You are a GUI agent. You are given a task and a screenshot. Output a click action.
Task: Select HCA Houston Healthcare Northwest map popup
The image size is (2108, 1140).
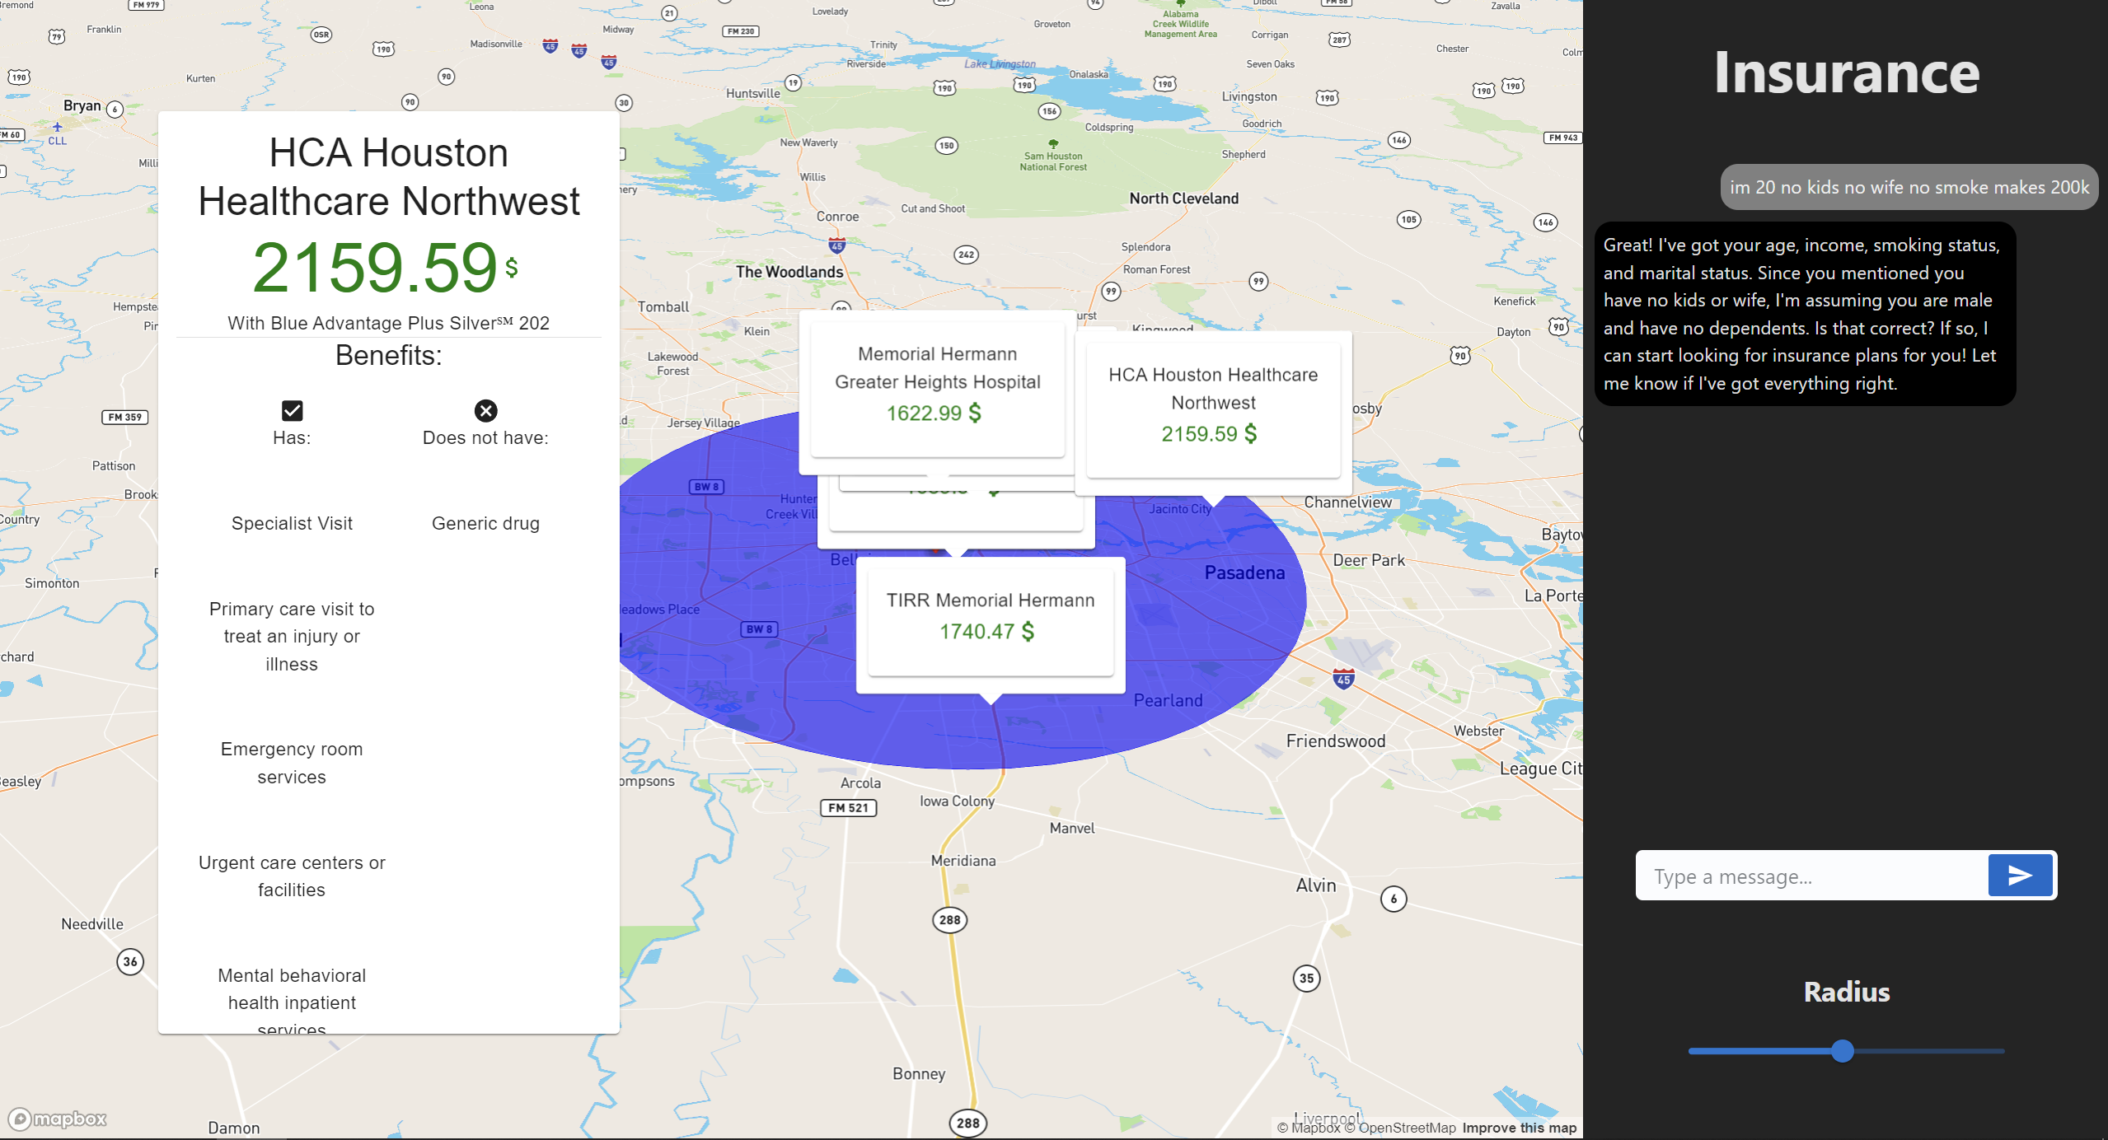(1213, 409)
